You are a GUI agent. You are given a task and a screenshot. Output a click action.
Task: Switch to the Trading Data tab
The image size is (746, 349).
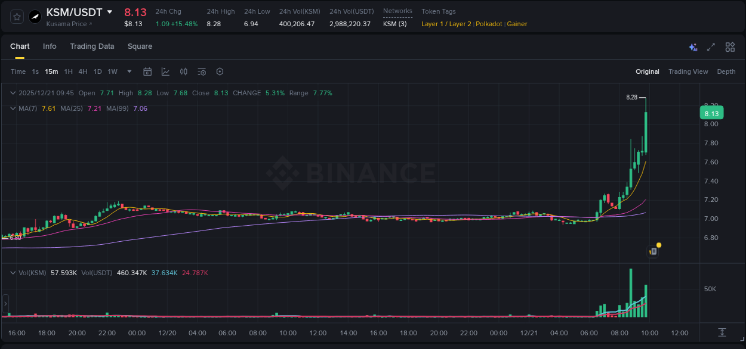tap(92, 46)
